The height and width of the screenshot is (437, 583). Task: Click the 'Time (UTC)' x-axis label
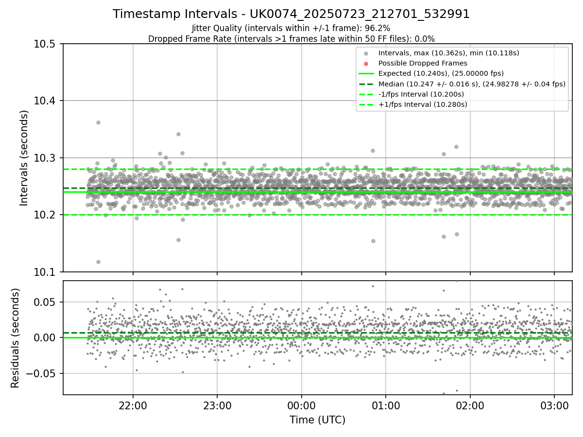pyautogui.click(x=317, y=420)
